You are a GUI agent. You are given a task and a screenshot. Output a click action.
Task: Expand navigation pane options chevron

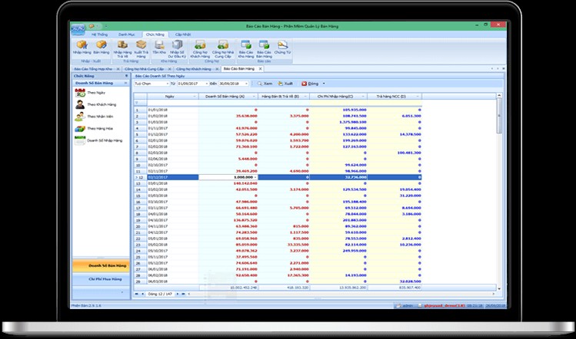(x=122, y=292)
